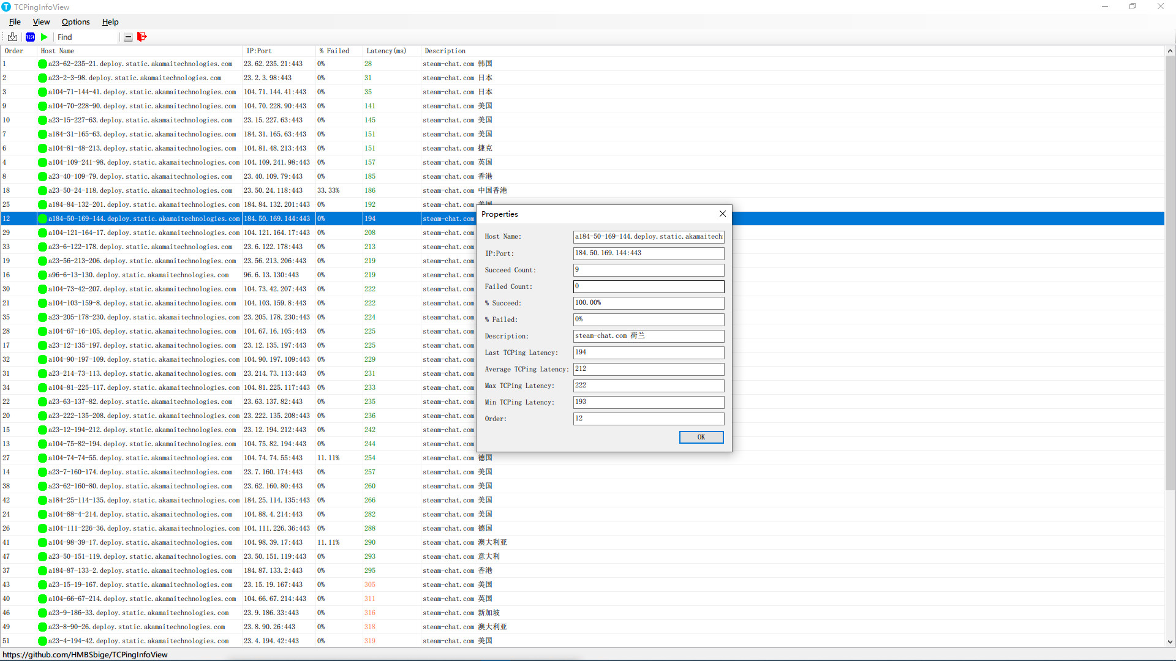This screenshot has width=1176, height=661.
Task: Click the save report icon in toolbar
Action: click(12, 37)
